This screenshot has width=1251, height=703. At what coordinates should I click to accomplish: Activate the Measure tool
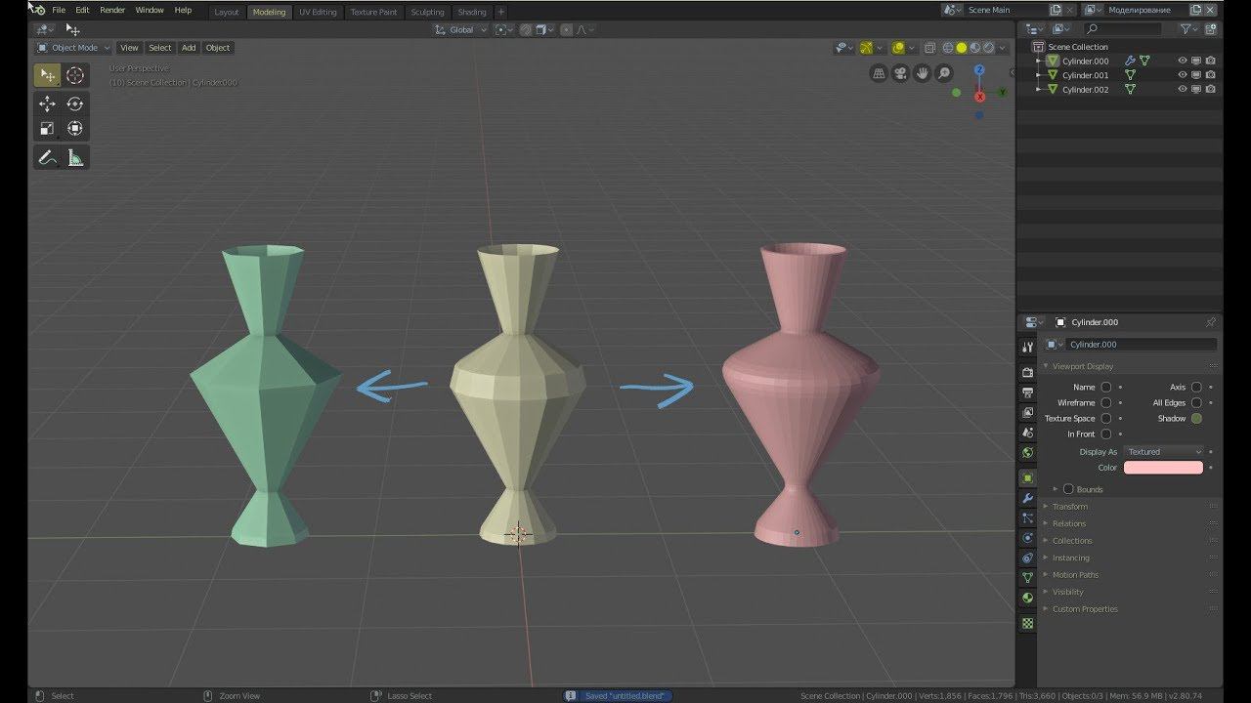pyautogui.click(x=75, y=157)
